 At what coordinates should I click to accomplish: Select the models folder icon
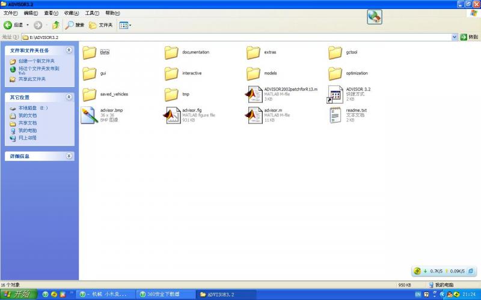pyautogui.click(x=253, y=73)
